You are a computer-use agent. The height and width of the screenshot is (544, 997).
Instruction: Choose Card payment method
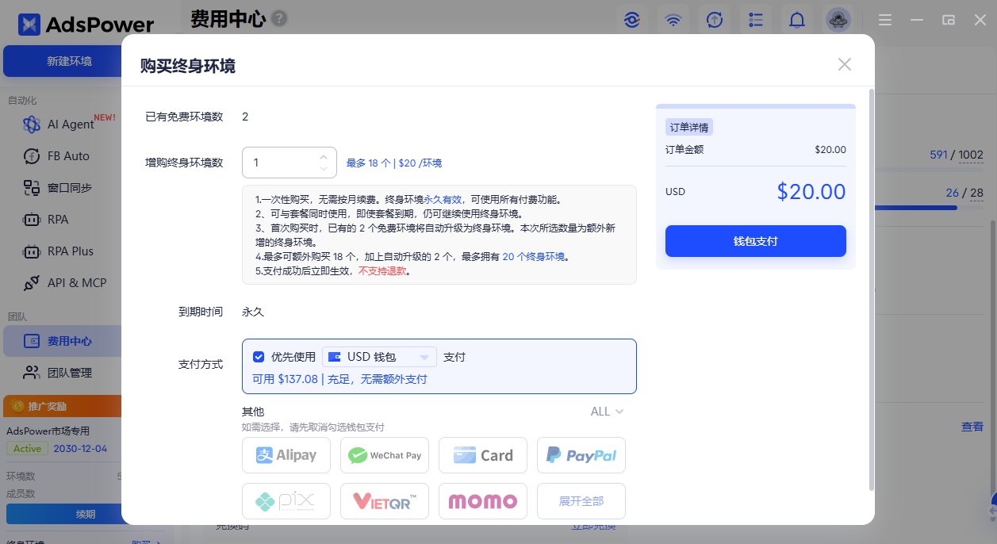point(483,455)
